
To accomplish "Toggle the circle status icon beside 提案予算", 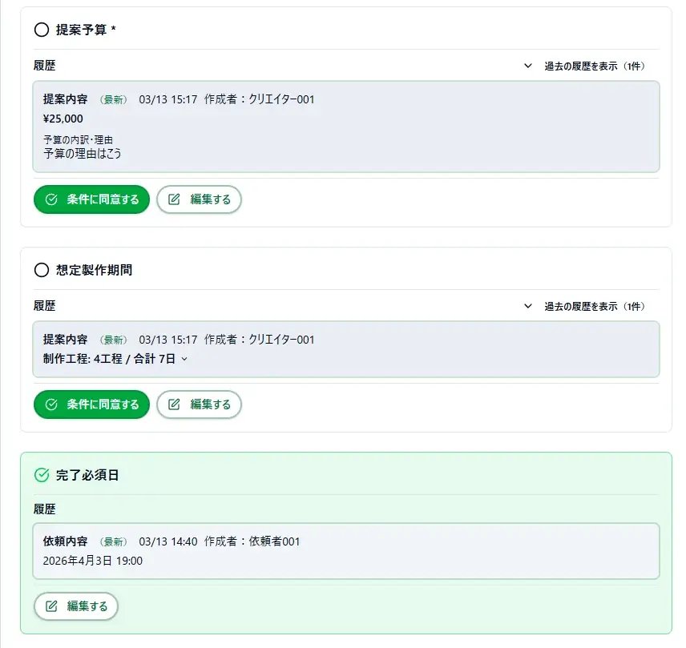I will 42,30.
